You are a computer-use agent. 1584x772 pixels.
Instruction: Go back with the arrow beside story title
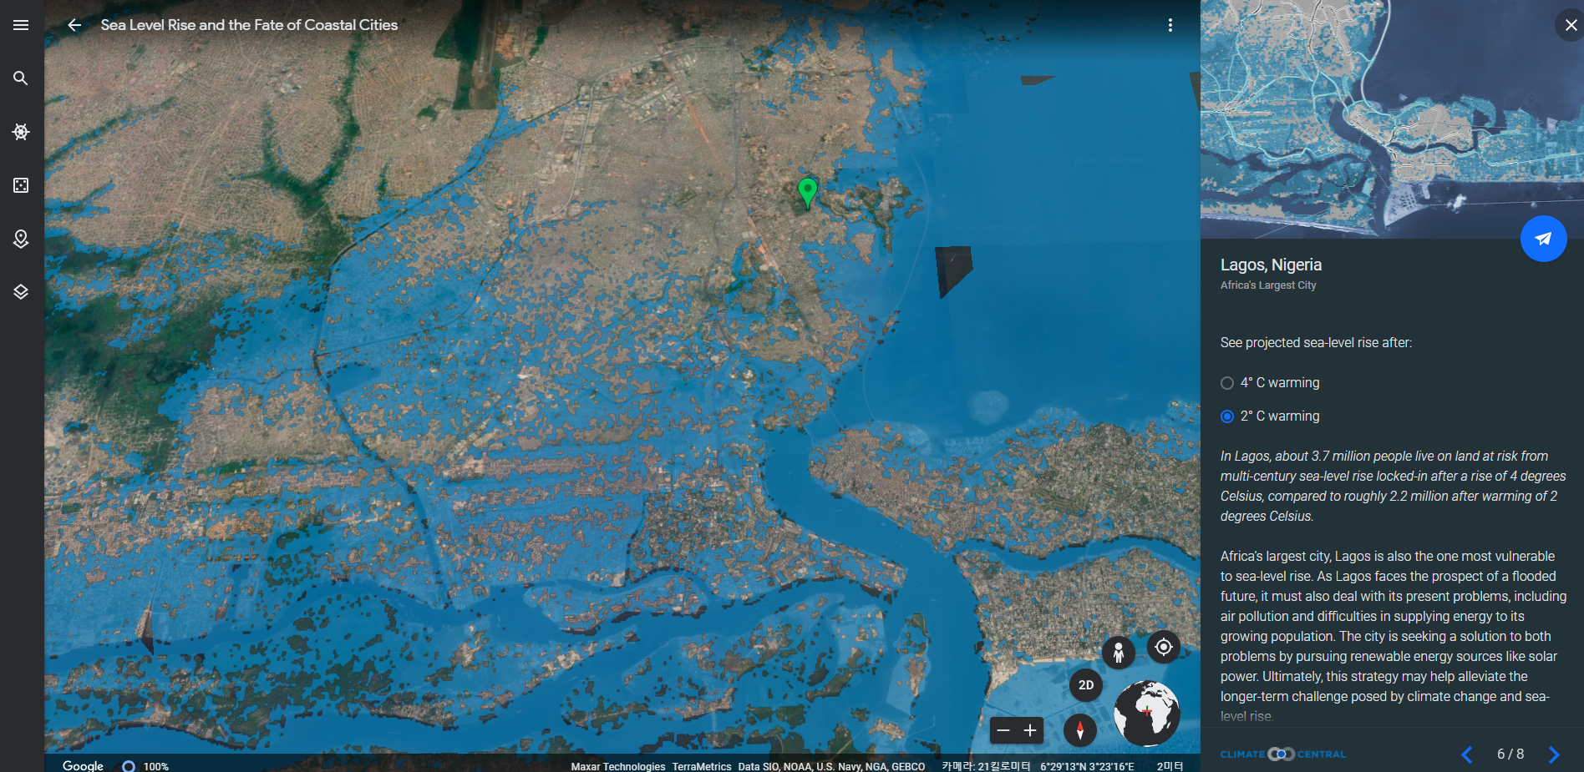[74, 25]
